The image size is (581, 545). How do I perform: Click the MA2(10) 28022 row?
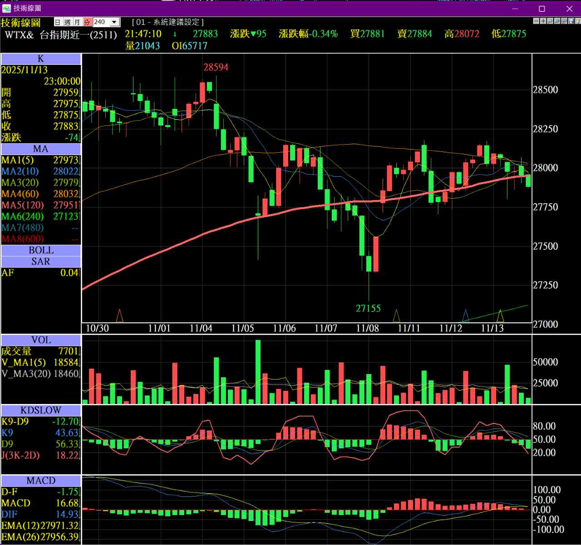pos(41,171)
